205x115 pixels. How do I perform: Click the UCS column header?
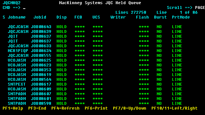tap(96, 17)
